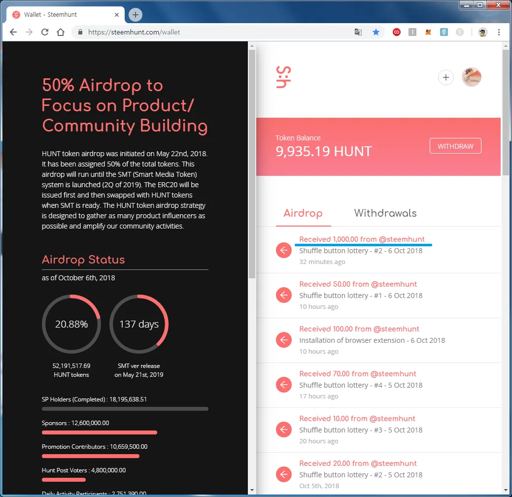The height and width of the screenshot is (497, 512).
Task: Click the address bar URL
Action: click(x=134, y=32)
